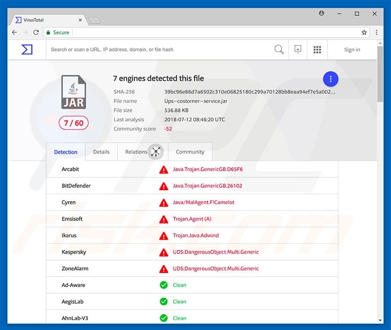Viewport: 391px width, 330px height.
Task: Click the 7 / 60 detection badge
Action: pyautogui.click(x=74, y=123)
